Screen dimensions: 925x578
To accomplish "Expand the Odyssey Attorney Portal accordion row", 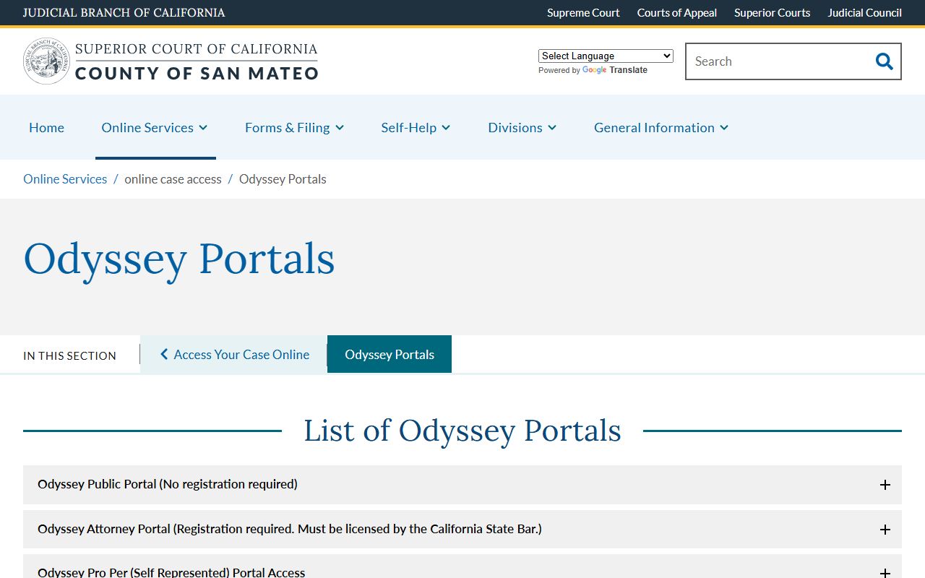I will coord(462,530).
